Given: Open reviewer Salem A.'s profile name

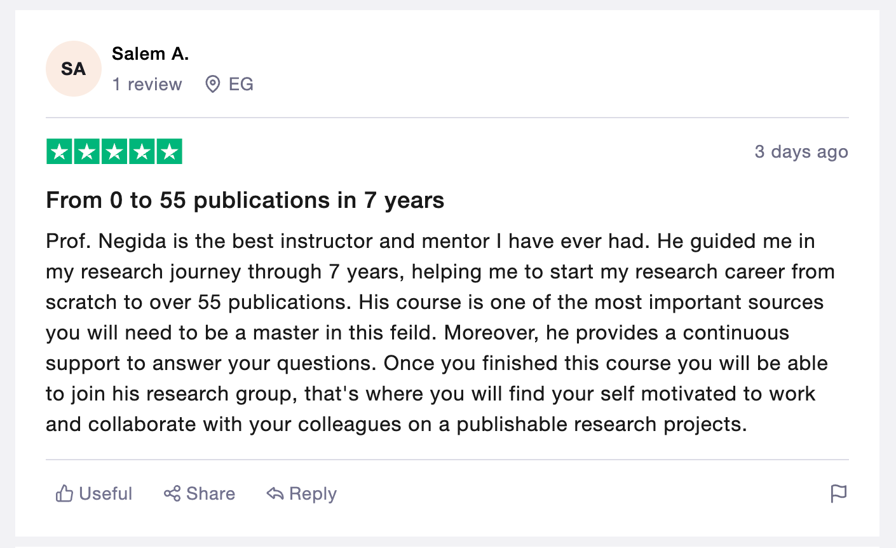Looking at the screenshot, I should pyautogui.click(x=150, y=54).
